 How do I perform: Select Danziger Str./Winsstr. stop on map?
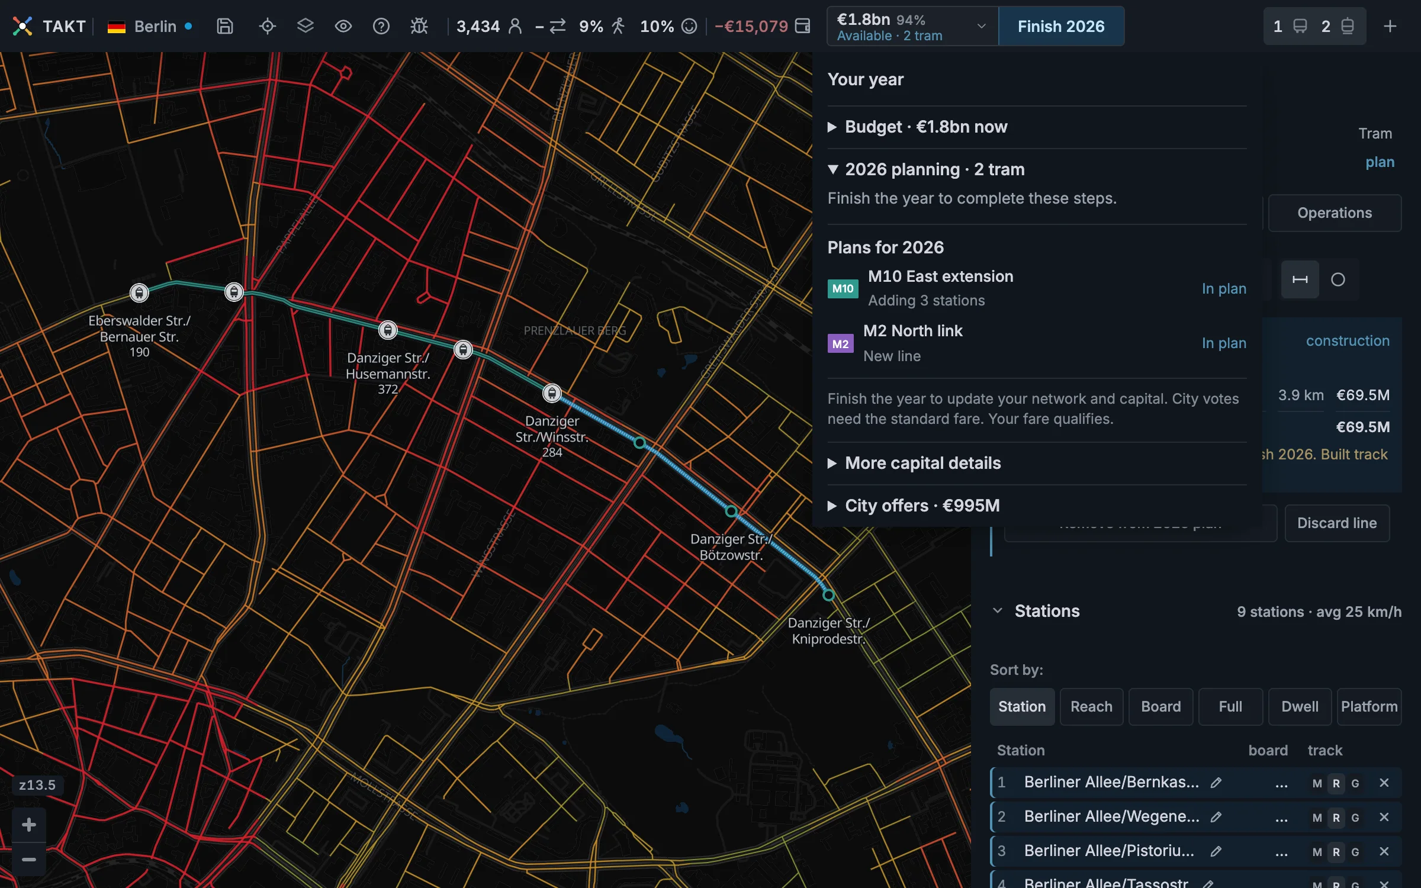click(552, 393)
